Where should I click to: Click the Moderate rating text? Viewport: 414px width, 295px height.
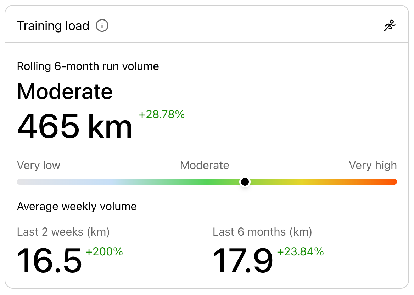tap(65, 91)
